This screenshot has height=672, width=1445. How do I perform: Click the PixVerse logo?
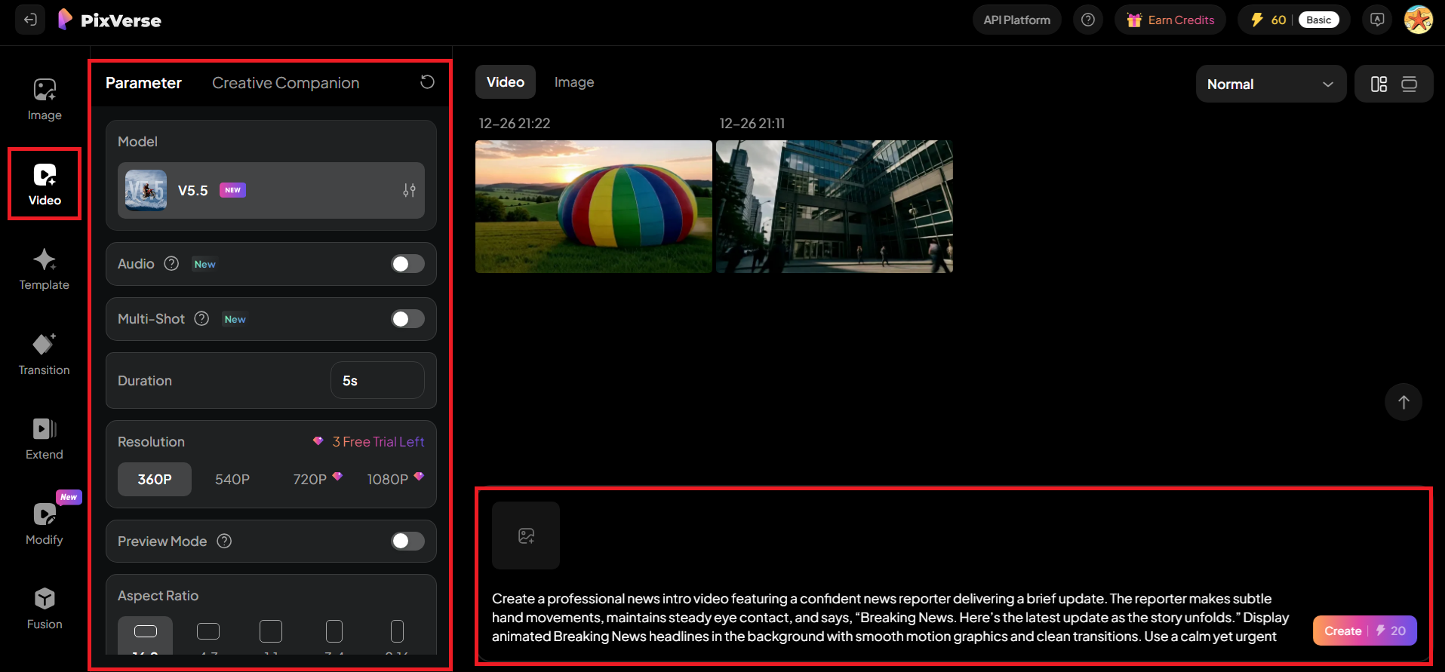pyautogui.click(x=109, y=20)
